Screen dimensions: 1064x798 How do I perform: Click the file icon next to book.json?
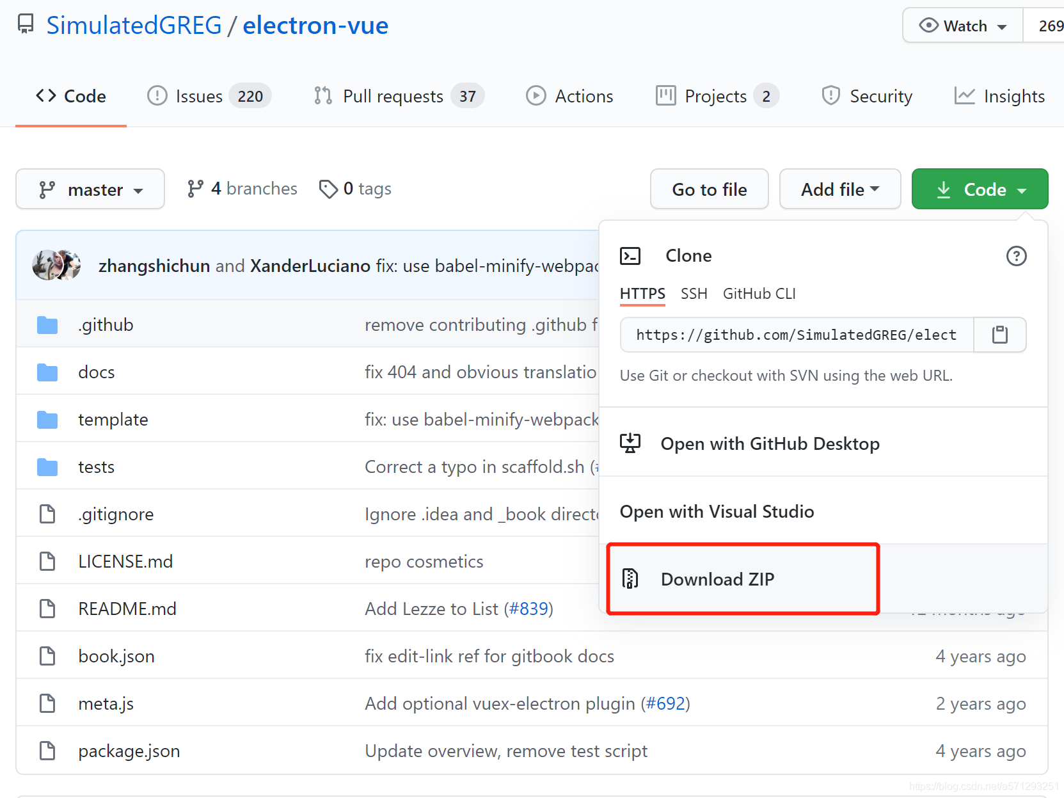47,656
